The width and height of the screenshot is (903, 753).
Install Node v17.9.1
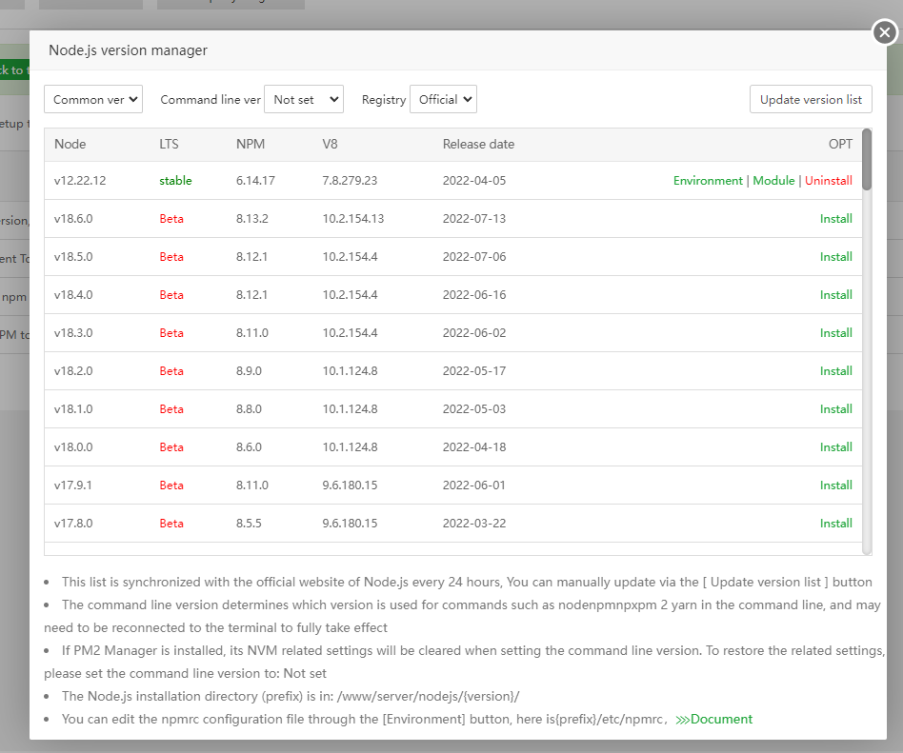point(835,485)
